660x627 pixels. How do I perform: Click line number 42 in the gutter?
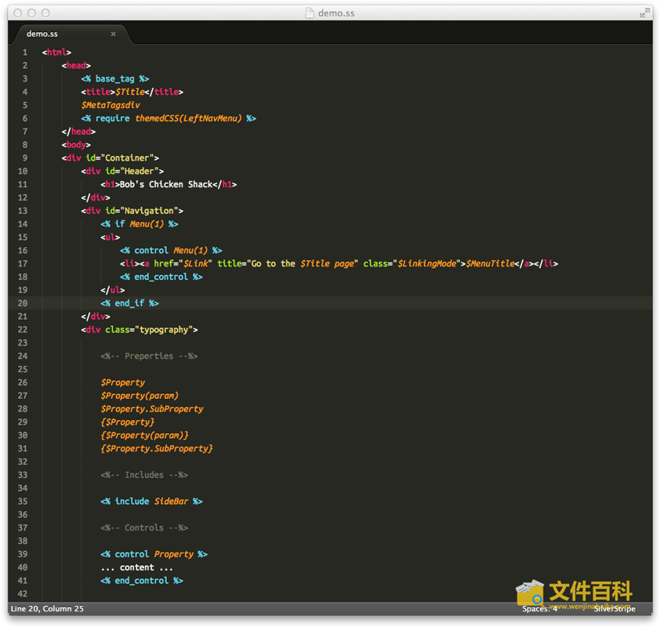coord(23,594)
